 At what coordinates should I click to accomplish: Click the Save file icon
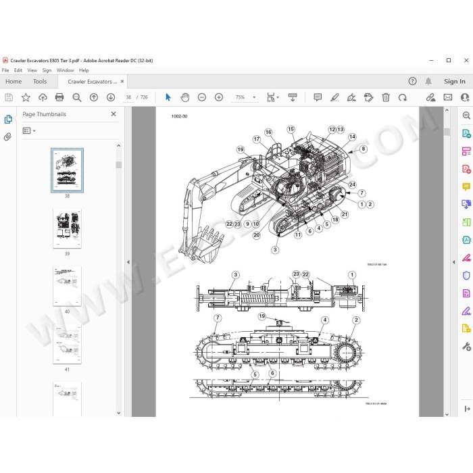(9, 97)
